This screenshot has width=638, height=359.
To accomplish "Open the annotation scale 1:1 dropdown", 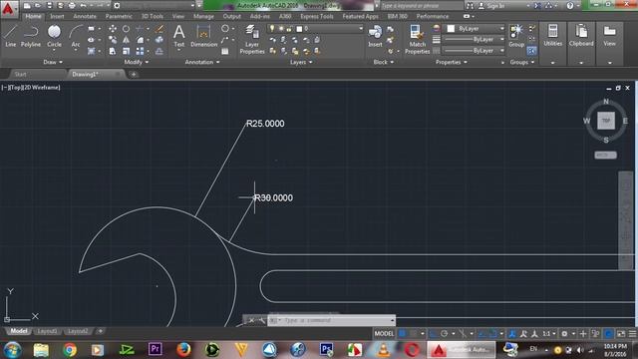I will [x=549, y=334].
